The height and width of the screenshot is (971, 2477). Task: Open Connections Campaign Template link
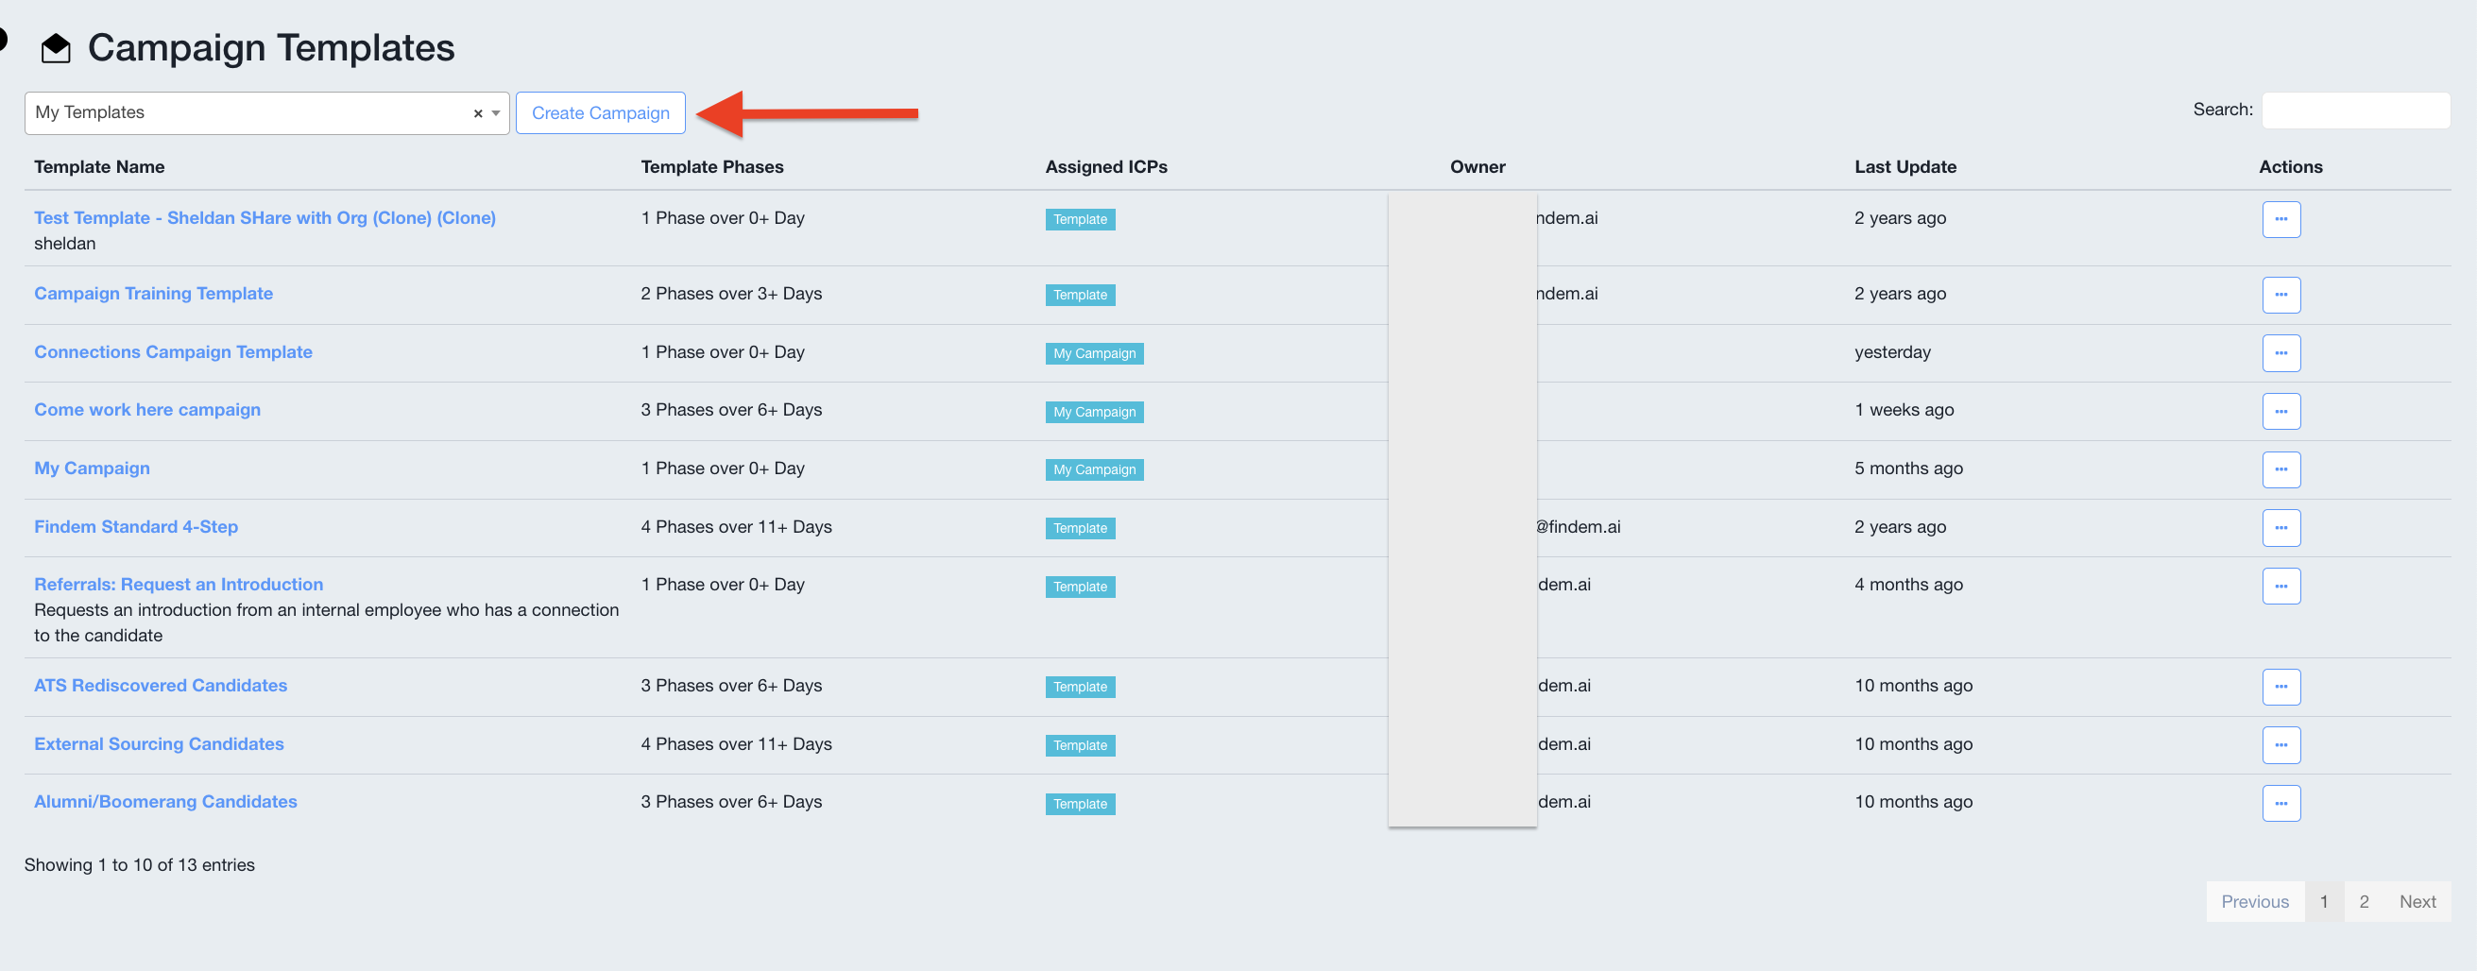pos(173,353)
